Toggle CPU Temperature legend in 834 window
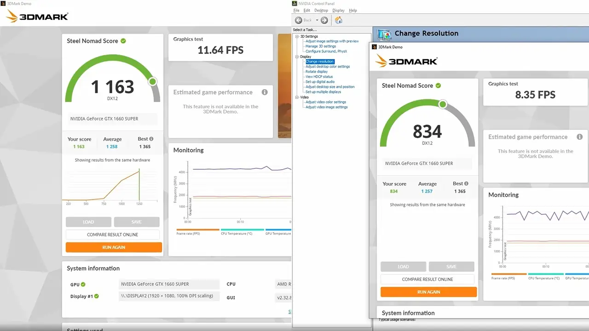The image size is (589, 331). pos(545,276)
